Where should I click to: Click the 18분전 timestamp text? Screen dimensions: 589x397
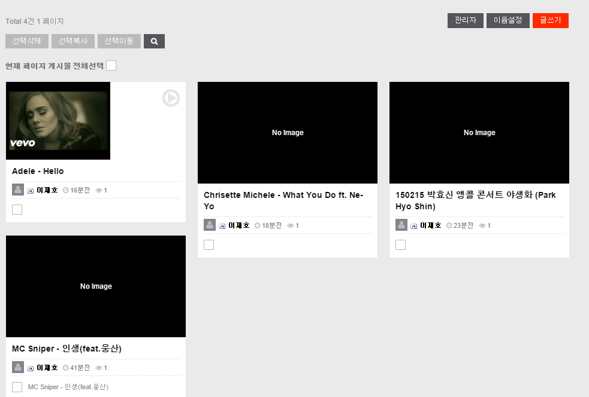(271, 225)
